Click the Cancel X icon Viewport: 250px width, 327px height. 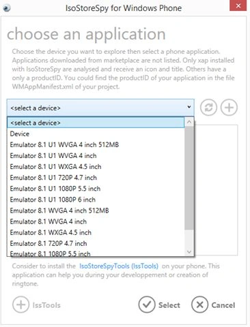pyautogui.click(x=200, y=305)
